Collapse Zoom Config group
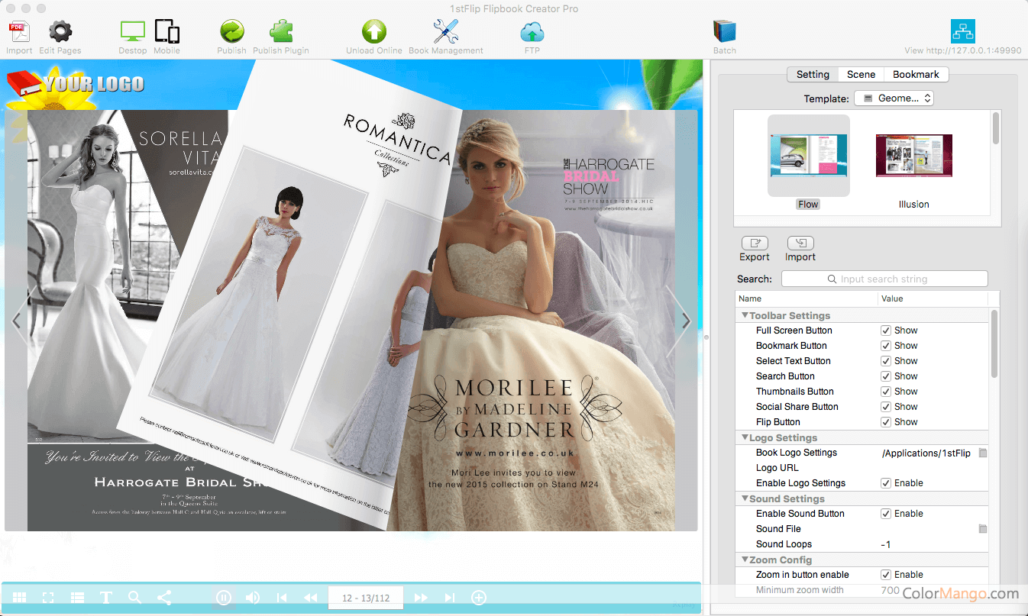Viewport: 1028px width, 616px height. tap(745, 560)
